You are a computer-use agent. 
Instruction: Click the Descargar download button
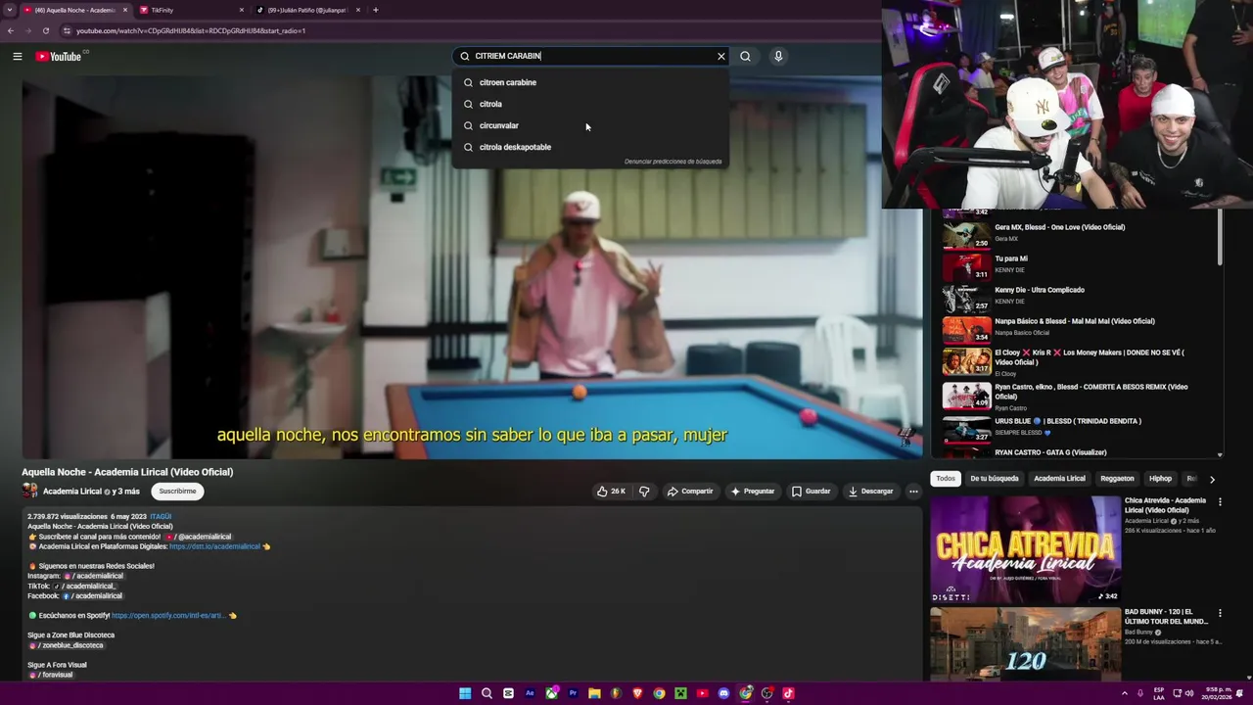click(x=870, y=492)
